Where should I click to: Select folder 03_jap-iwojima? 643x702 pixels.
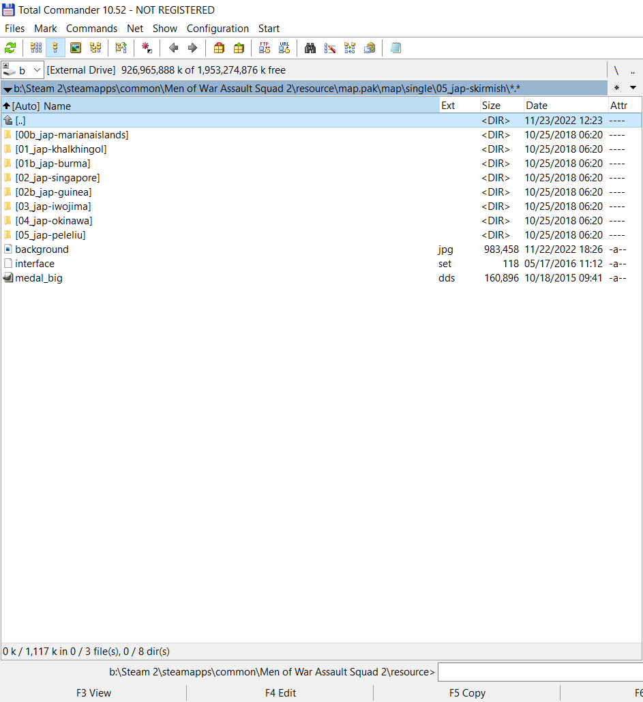[x=321, y=207]
